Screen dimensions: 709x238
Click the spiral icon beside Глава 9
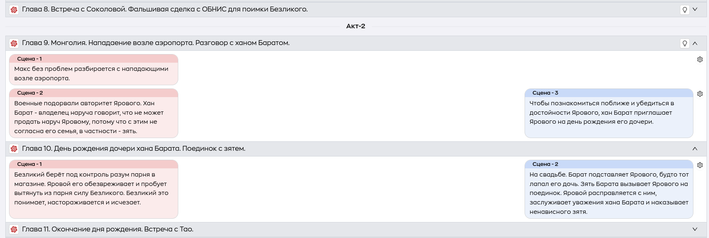[x=14, y=43]
